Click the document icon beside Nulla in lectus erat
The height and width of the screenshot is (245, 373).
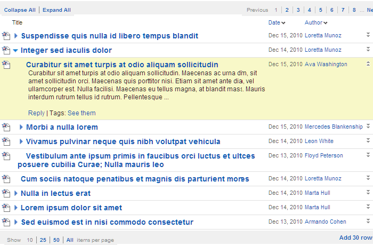(x=6, y=193)
